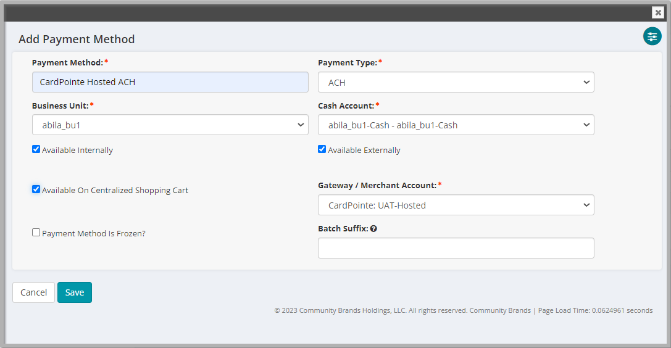This screenshot has width=671, height=348.
Task: Click into the empty Batch Suffix field
Action: click(456, 248)
